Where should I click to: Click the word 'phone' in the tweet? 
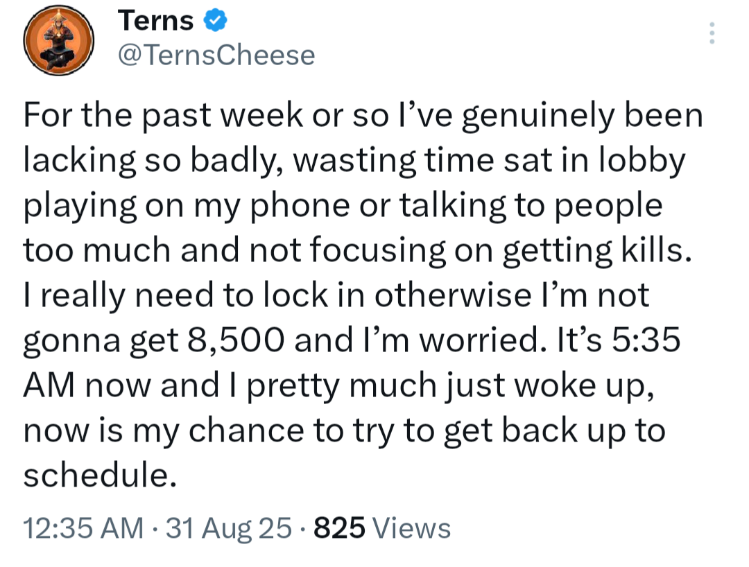300,207
